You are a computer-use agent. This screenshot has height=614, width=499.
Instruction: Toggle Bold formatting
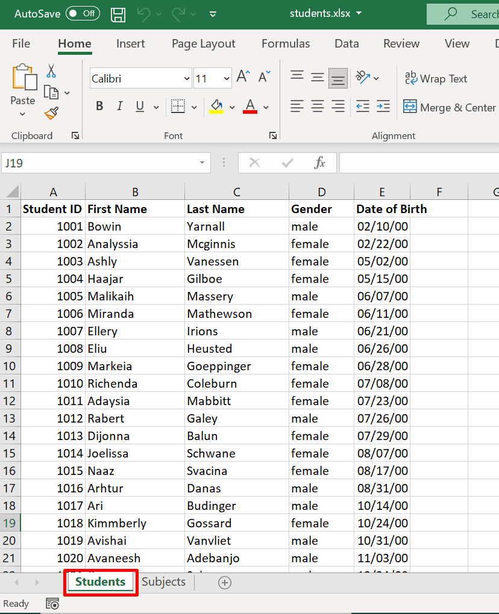point(99,107)
